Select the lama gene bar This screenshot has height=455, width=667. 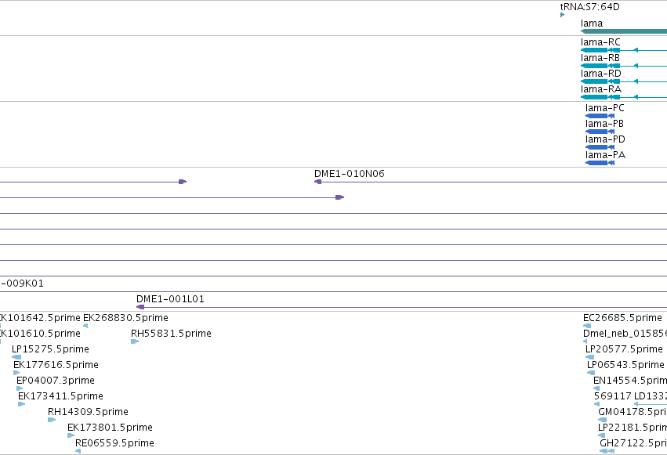[624, 31]
